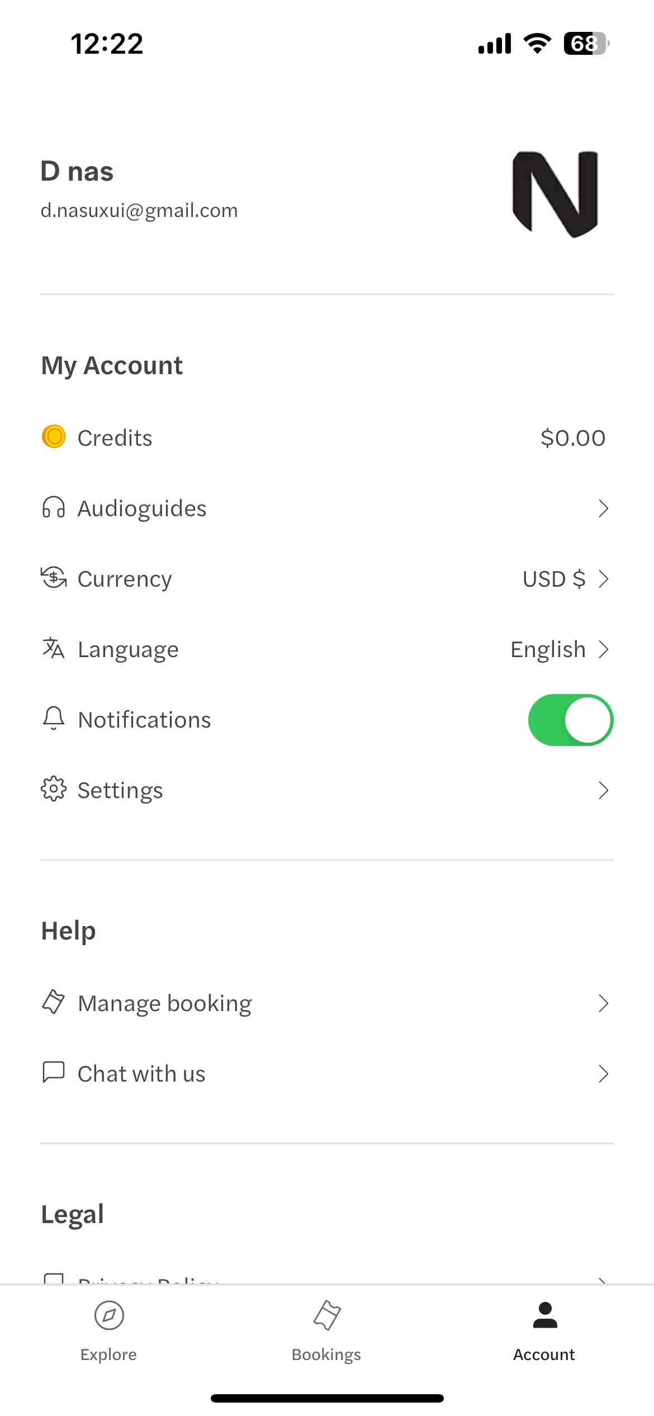The width and height of the screenshot is (654, 1416).
Task: Disable the Notifications toggle switch
Action: pos(571,720)
